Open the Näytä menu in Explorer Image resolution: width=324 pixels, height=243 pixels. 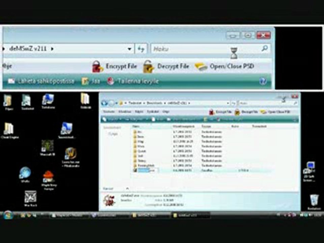pos(139,112)
